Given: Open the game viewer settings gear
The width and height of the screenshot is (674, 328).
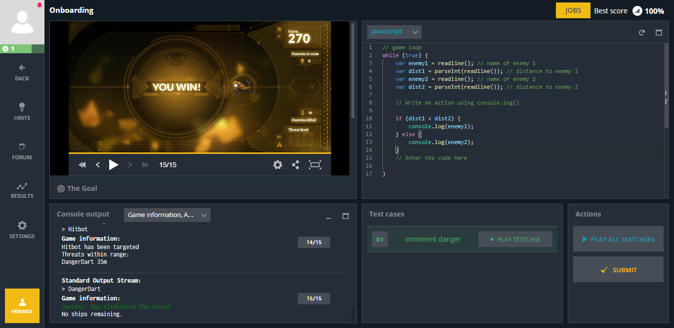Looking at the screenshot, I should 278,165.
